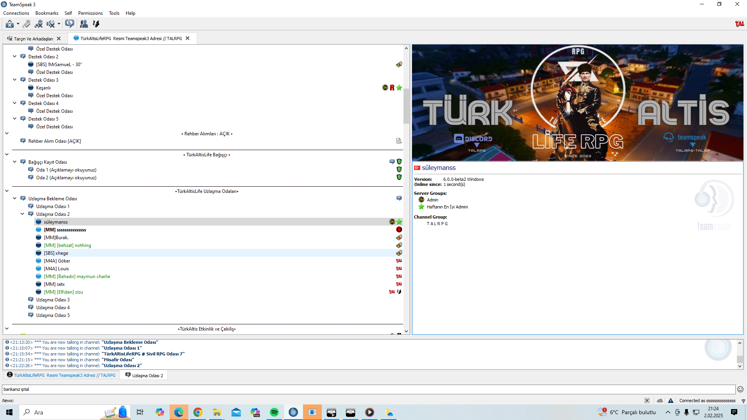
Task: Click the document icon on Rehber Alım Odası
Action: tap(399, 141)
